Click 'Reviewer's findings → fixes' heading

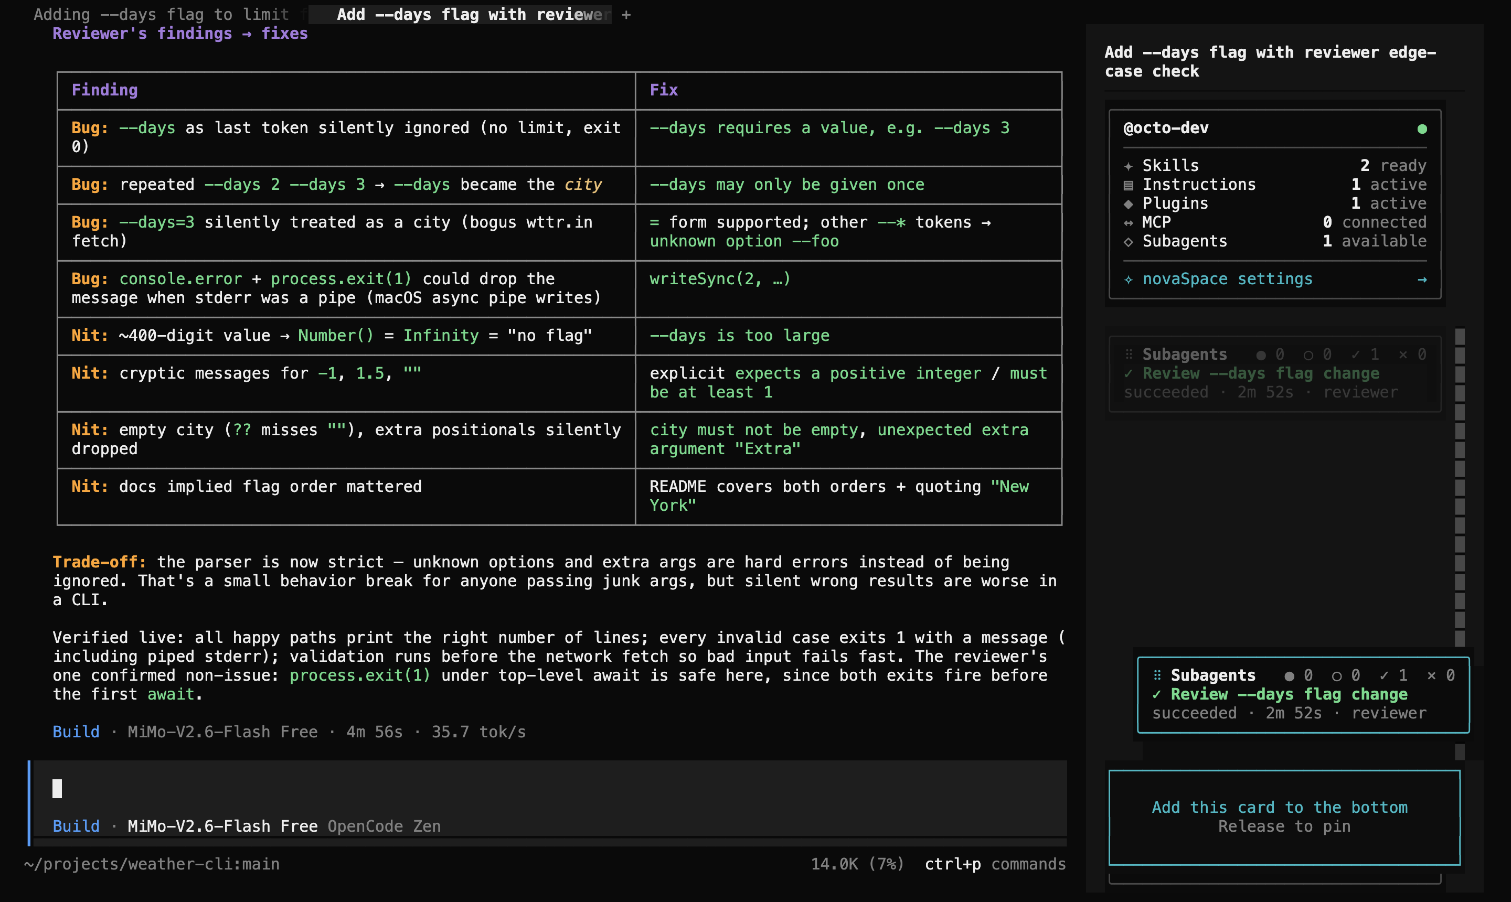[x=180, y=34]
